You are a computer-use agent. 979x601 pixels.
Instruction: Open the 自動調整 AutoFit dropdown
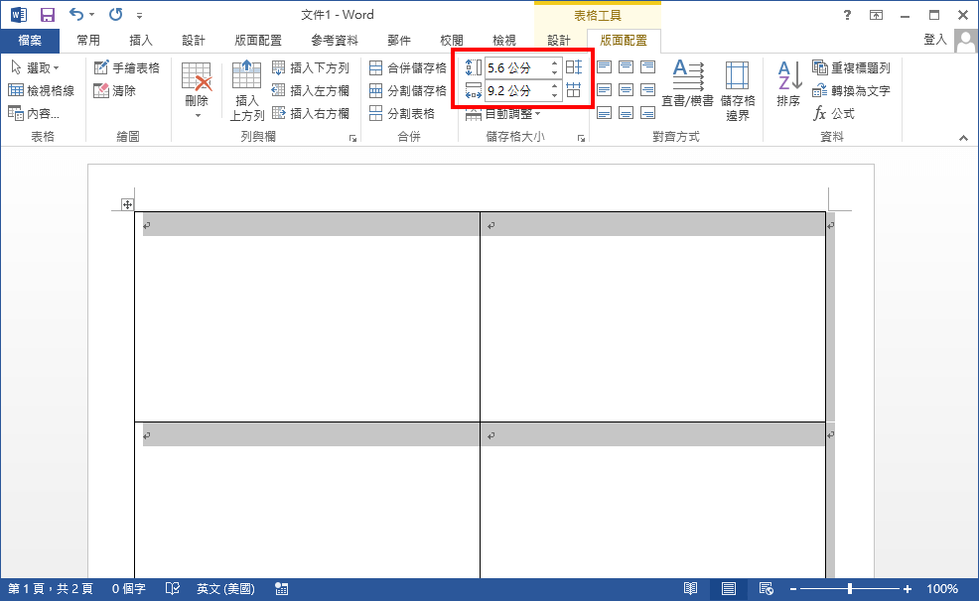click(501, 112)
